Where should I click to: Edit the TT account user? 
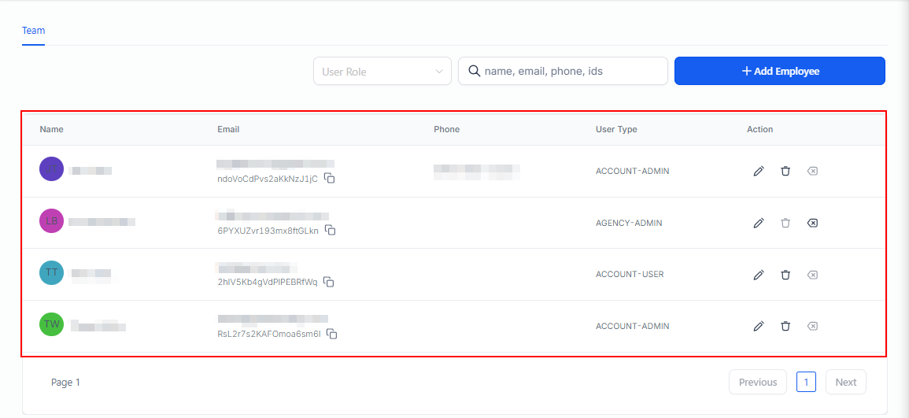(x=759, y=275)
